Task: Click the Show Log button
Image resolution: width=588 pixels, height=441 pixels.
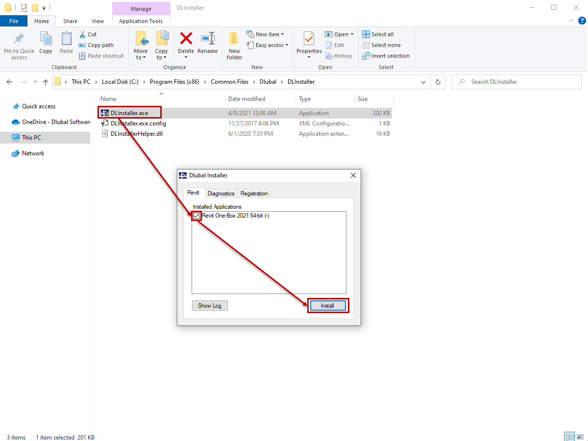Action: [x=210, y=305]
